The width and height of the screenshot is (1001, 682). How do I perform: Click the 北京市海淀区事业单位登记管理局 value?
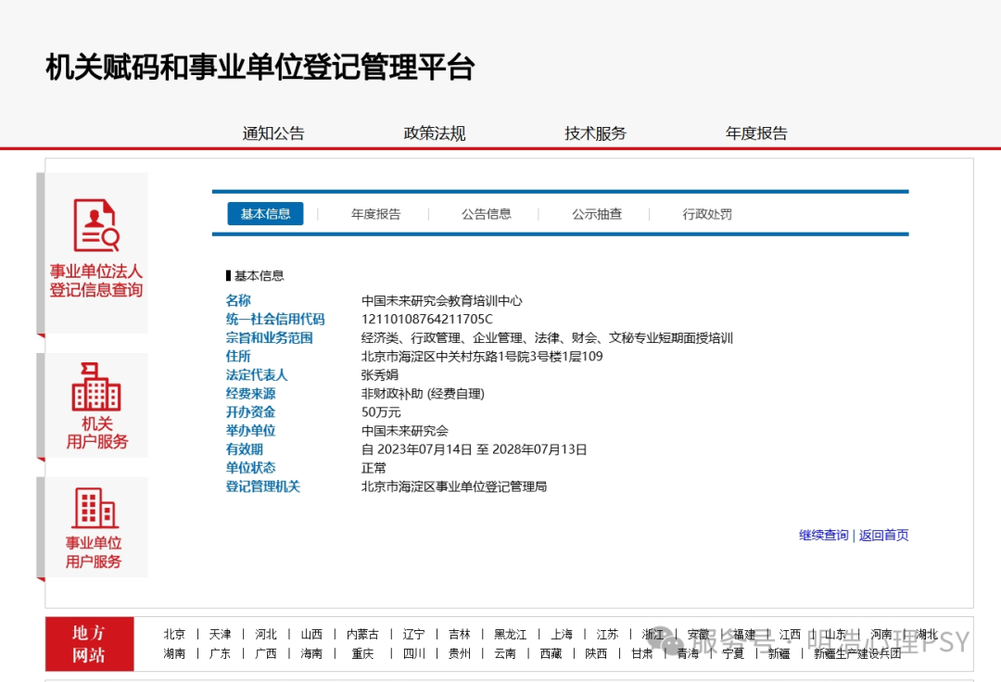[x=454, y=486]
